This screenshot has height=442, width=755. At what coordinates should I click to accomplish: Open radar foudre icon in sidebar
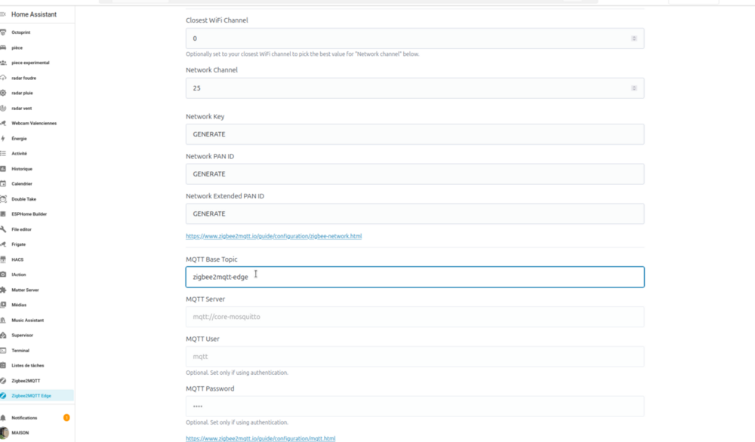tap(3, 78)
